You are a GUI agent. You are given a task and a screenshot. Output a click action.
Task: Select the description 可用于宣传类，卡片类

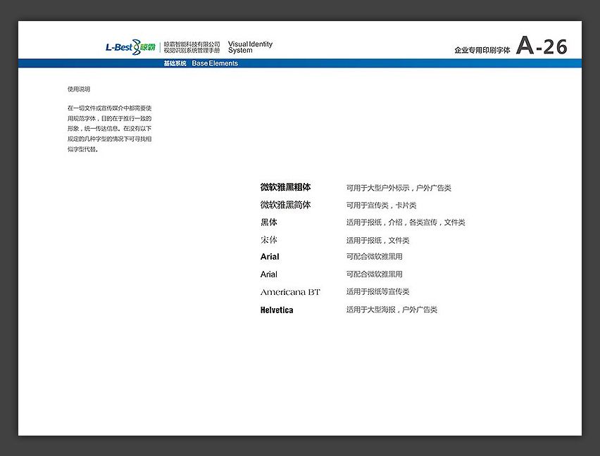click(x=381, y=205)
